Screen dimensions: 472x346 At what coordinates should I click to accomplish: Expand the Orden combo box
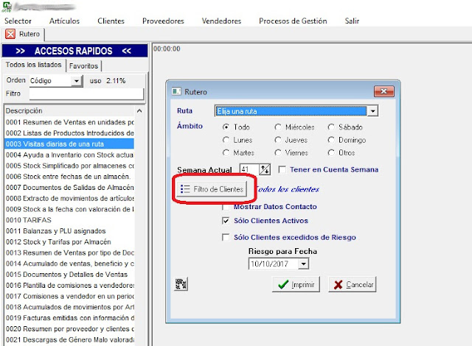click(x=77, y=80)
